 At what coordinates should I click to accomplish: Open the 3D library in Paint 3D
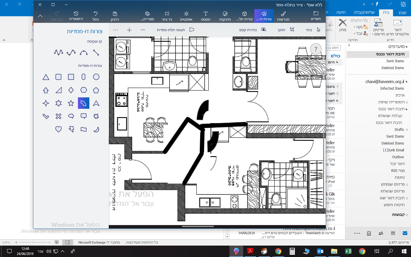(x=147, y=16)
